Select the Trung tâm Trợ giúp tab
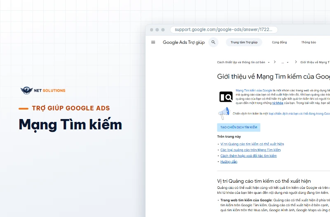Screen dimensions: 330x217 coord(244,42)
